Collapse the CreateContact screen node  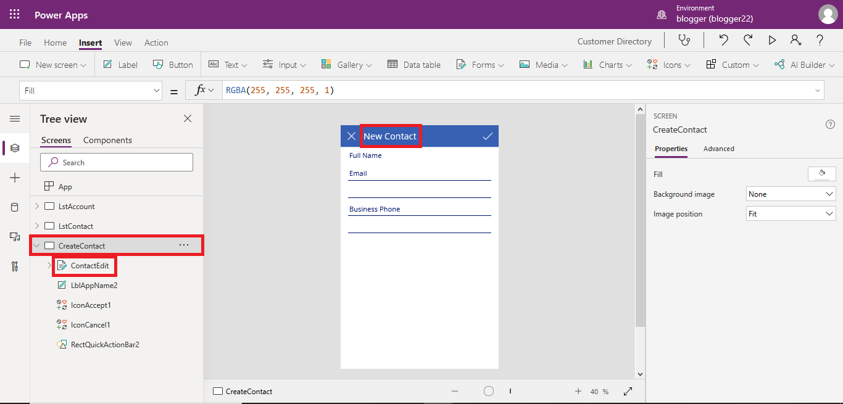click(36, 245)
